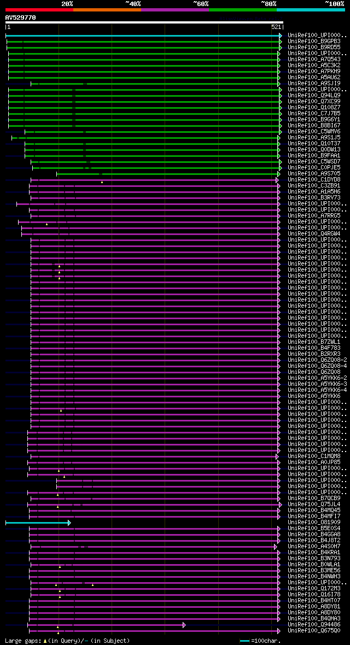Click the cyan 100char scale bar in legend

point(245,641)
